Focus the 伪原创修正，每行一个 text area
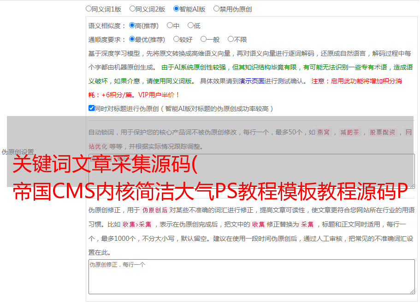Image resolution: width=420 pixels, height=303 pixels. pos(252,277)
